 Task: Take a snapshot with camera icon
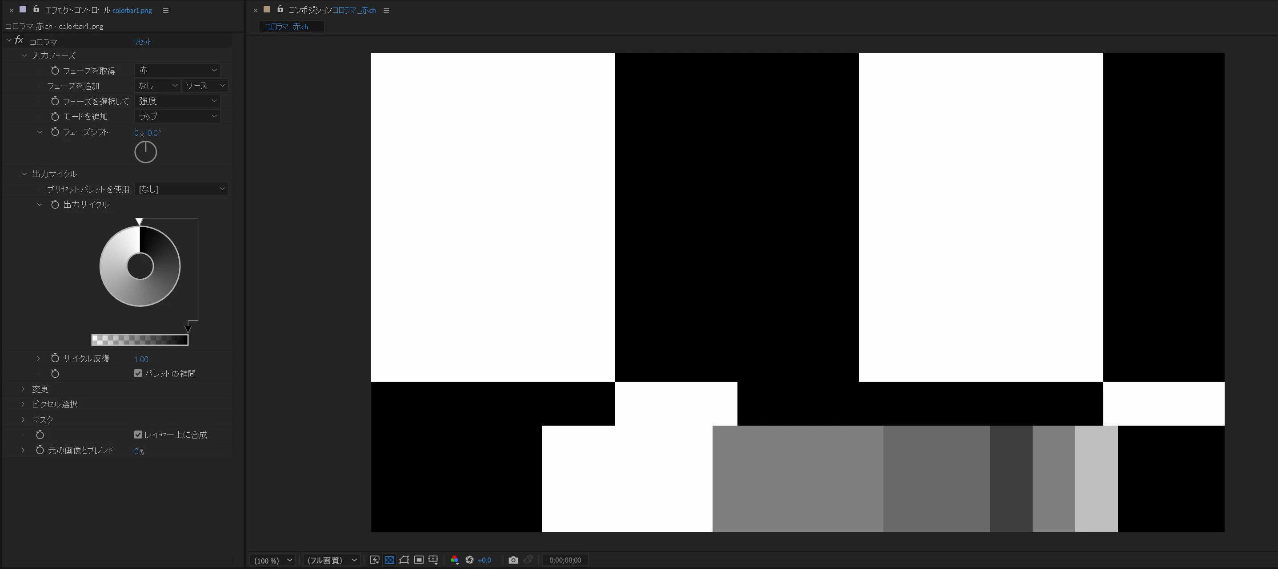coord(513,560)
